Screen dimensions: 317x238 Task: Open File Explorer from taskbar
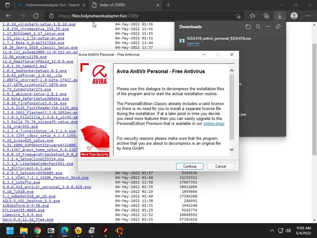pos(24,231)
